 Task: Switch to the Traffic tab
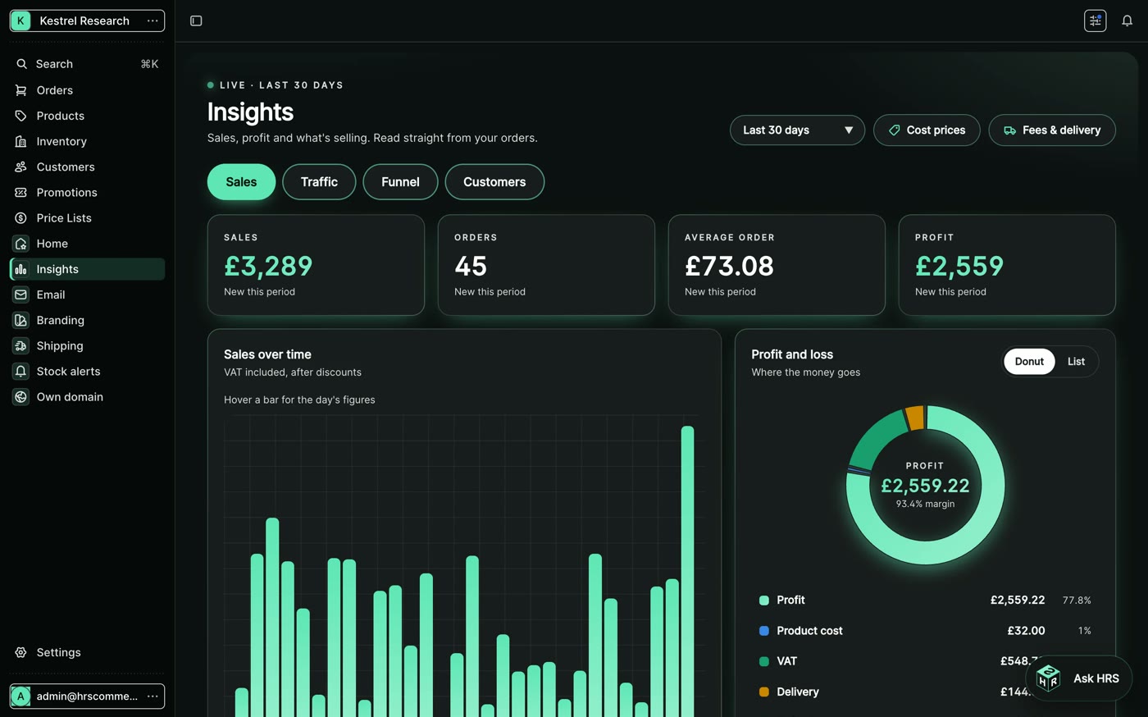coord(319,182)
